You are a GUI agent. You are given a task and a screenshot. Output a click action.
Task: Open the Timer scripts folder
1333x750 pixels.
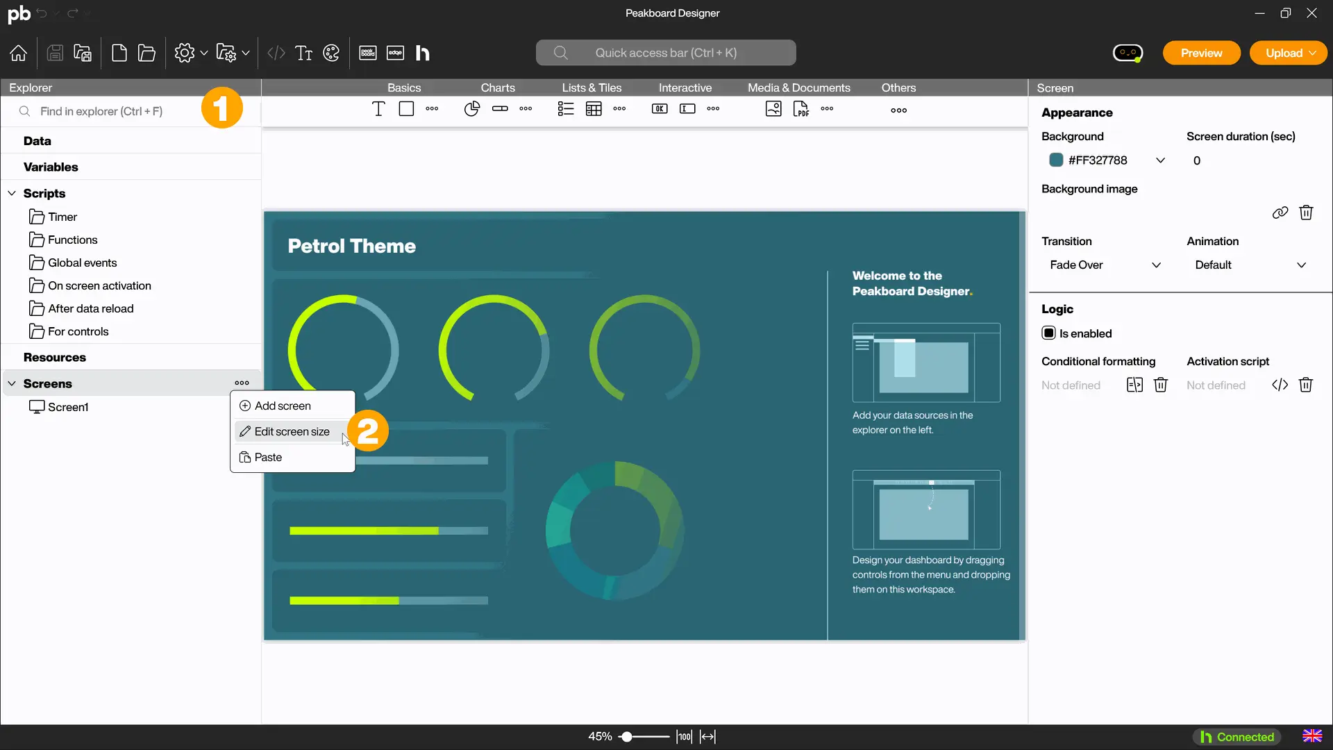click(x=62, y=217)
